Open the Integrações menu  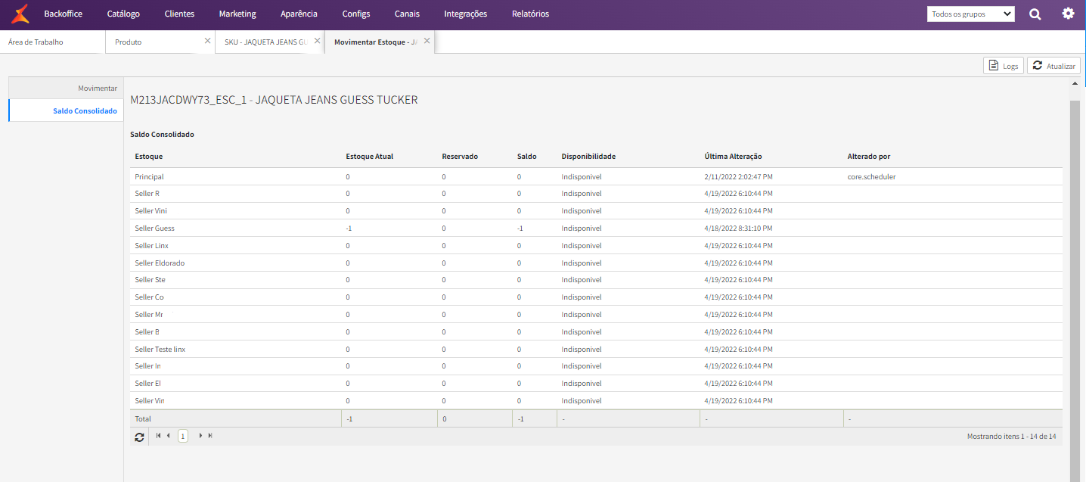(x=466, y=14)
